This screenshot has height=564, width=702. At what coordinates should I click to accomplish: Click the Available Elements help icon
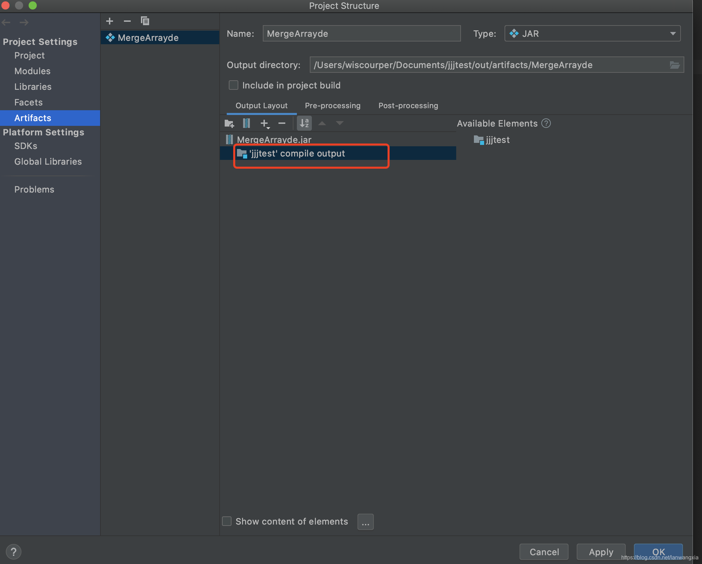click(x=546, y=123)
